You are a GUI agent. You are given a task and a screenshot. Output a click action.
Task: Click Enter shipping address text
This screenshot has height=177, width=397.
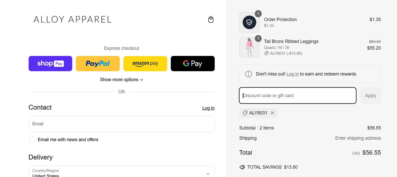(x=358, y=138)
